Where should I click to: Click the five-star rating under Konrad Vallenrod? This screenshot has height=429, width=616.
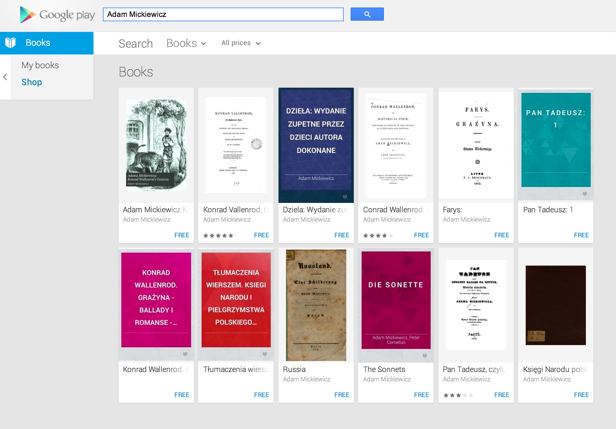[219, 235]
